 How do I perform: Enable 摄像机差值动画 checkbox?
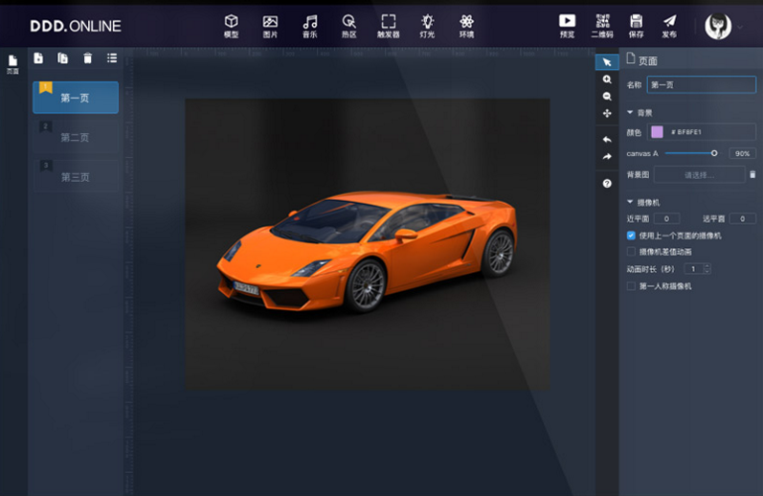(631, 252)
